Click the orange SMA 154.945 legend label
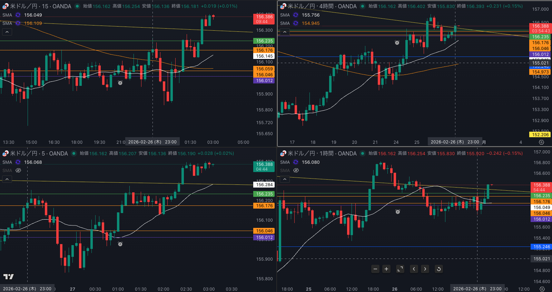The height and width of the screenshot is (292, 552). (310, 23)
